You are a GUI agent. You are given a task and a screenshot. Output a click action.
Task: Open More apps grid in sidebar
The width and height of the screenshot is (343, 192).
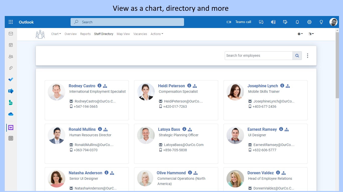(11, 138)
